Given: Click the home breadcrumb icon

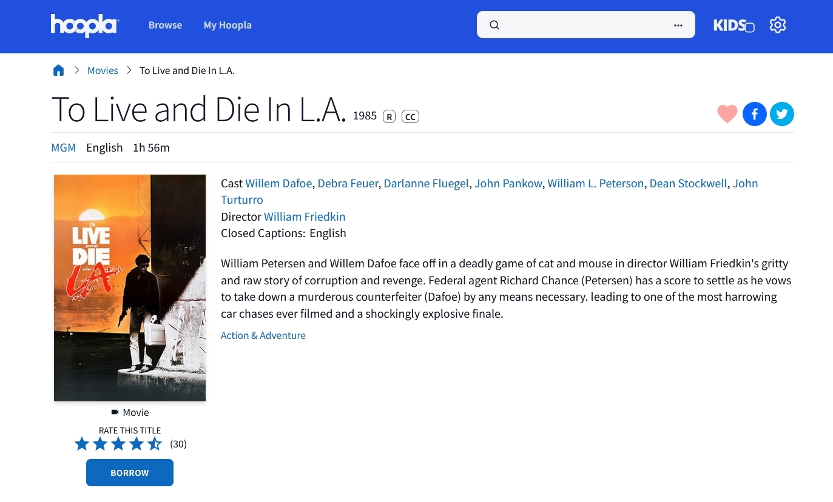Looking at the screenshot, I should coord(59,70).
